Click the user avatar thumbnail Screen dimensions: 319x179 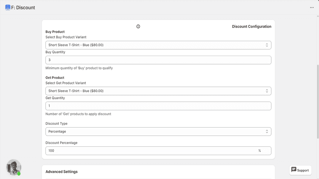pos(13,167)
